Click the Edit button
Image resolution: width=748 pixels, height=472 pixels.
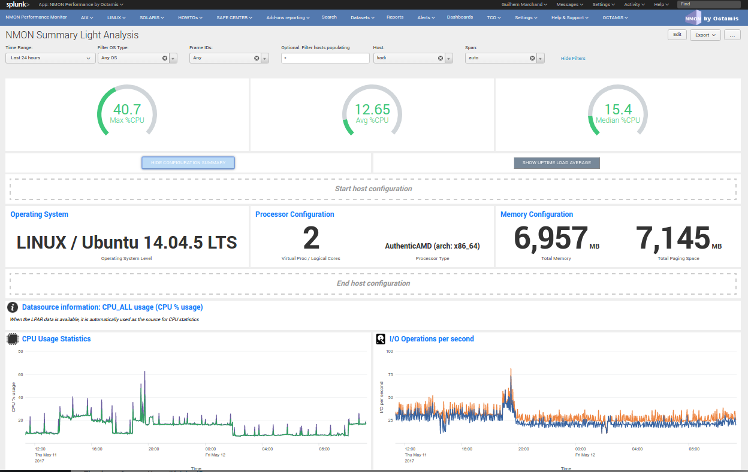click(x=677, y=35)
